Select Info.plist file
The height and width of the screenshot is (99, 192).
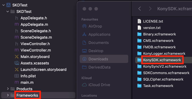(28, 76)
